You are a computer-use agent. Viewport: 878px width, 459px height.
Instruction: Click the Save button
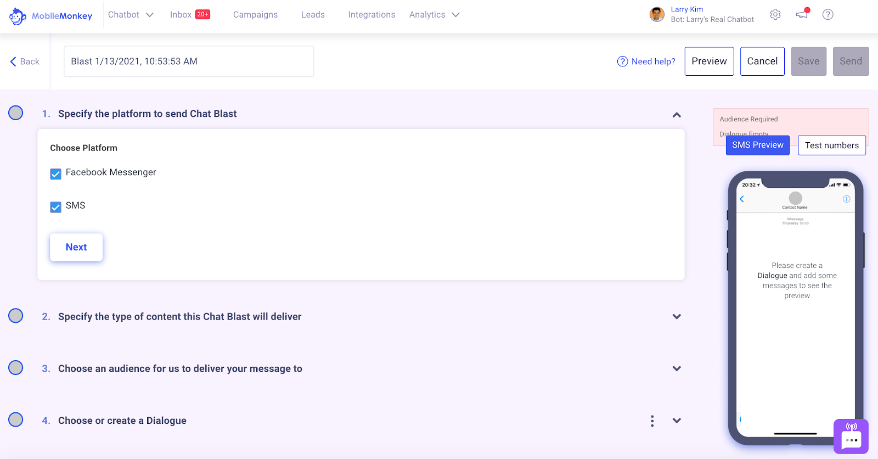tap(808, 61)
